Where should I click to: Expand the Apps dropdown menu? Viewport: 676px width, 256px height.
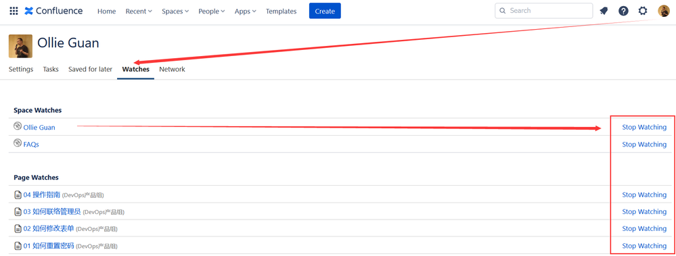tap(246, 11)
